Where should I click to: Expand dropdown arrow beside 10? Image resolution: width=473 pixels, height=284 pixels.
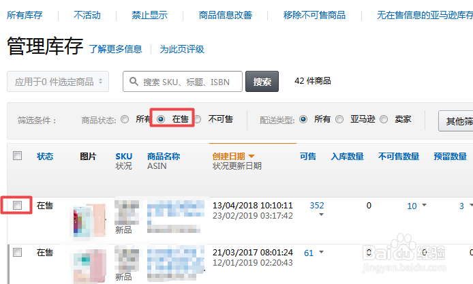(424, 205)
